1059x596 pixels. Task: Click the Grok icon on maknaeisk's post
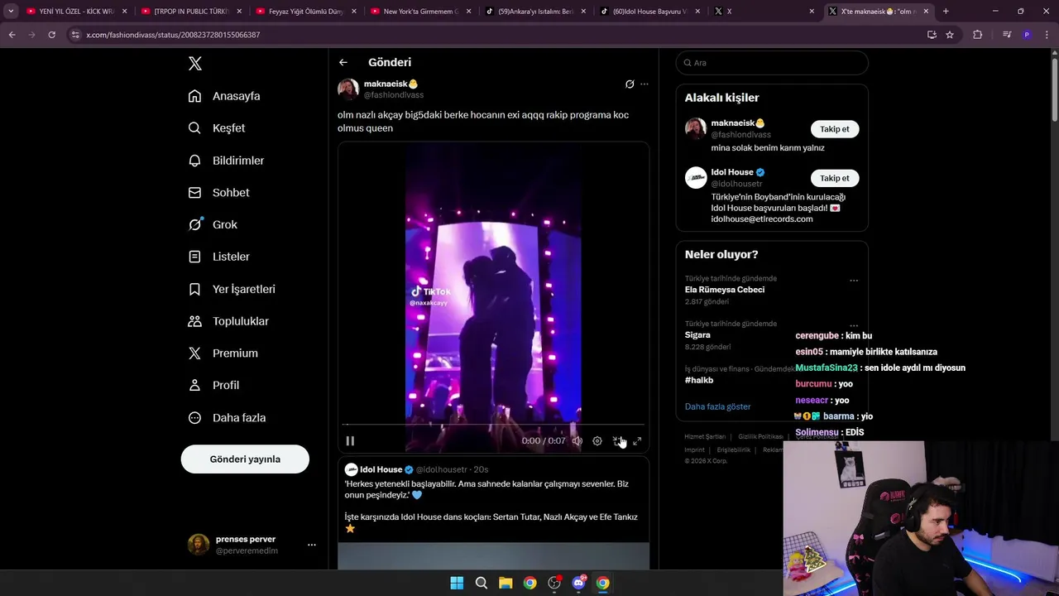(630, 84)
